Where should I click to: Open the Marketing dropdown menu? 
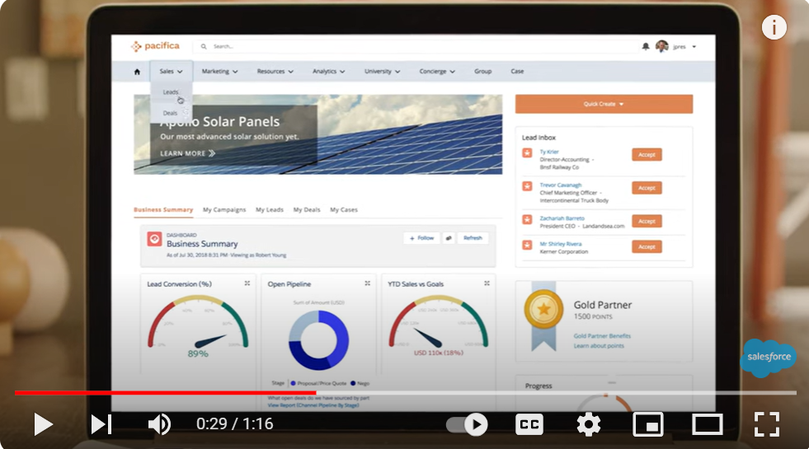(220, 71)
